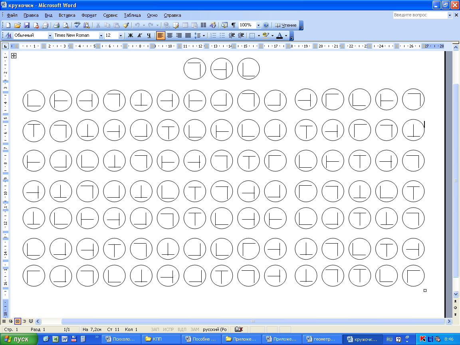Justify the text alignment

point(188,36)
